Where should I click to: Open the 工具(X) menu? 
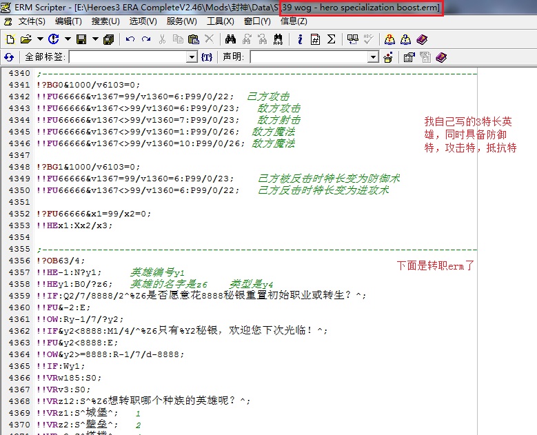click(220, 21)
